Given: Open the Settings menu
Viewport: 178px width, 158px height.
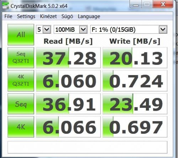Looking at the screenshot, I should coord(26,16).
